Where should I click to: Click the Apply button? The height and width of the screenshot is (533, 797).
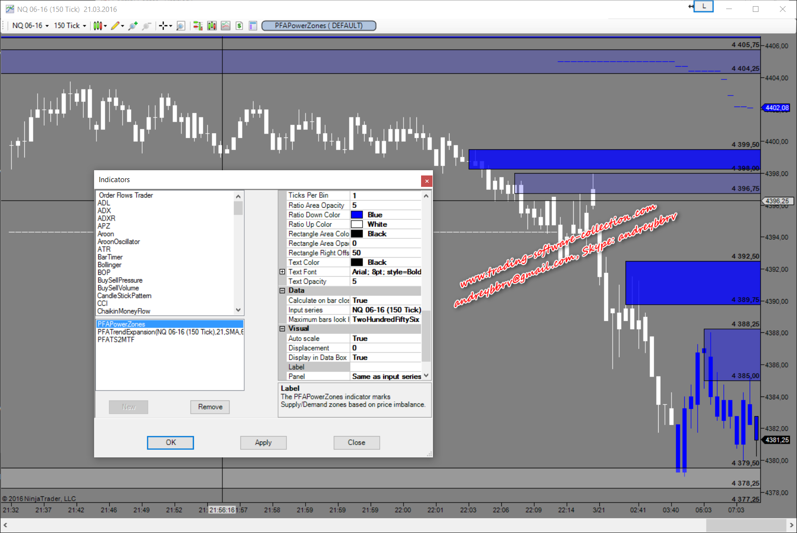263,443
